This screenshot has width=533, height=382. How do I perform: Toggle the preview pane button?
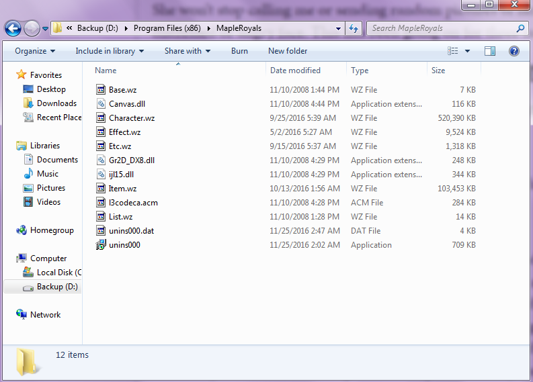[x=490, y=51]
